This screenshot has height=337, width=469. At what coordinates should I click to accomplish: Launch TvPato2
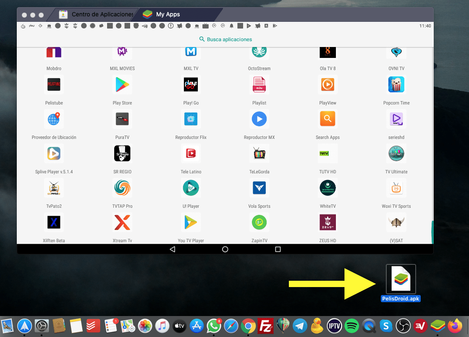click(54, 188)
